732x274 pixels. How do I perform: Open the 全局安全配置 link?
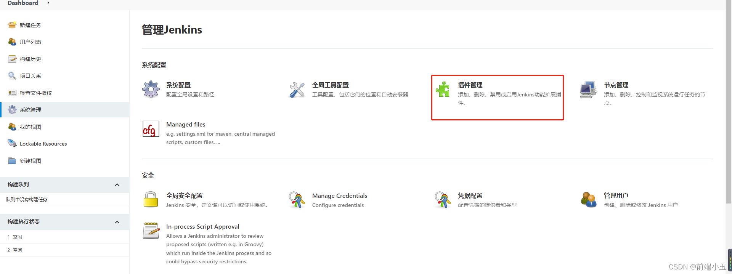(185, 195)
